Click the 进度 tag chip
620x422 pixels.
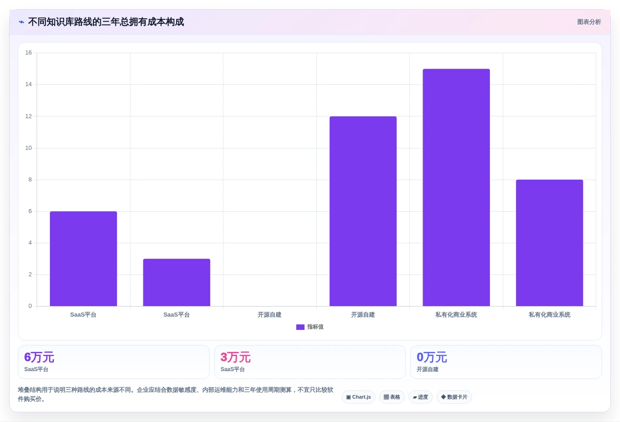(420, 397)
